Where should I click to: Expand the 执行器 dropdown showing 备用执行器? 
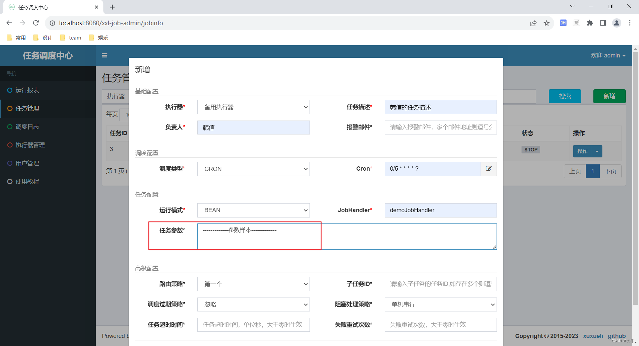pyautogui.click(x=254, y=107)
